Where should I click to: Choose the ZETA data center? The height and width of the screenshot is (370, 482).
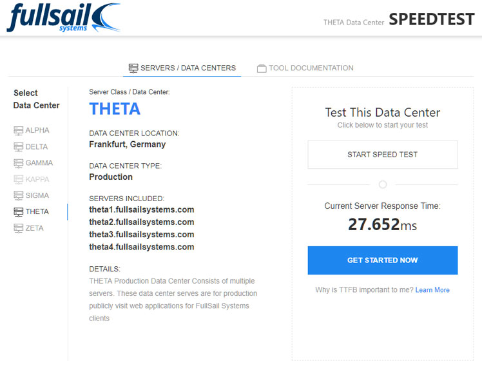tap(29, 228)
